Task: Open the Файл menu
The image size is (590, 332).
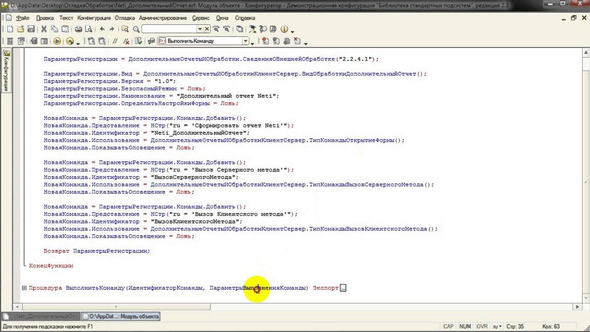Action: point(23,18)
